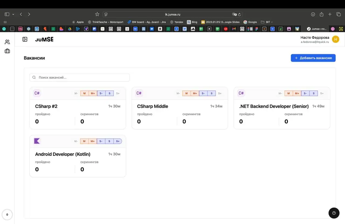Viewport: 345px width, 224px height.
Task: Open the Apple bookmark
Action: point(78,22)
